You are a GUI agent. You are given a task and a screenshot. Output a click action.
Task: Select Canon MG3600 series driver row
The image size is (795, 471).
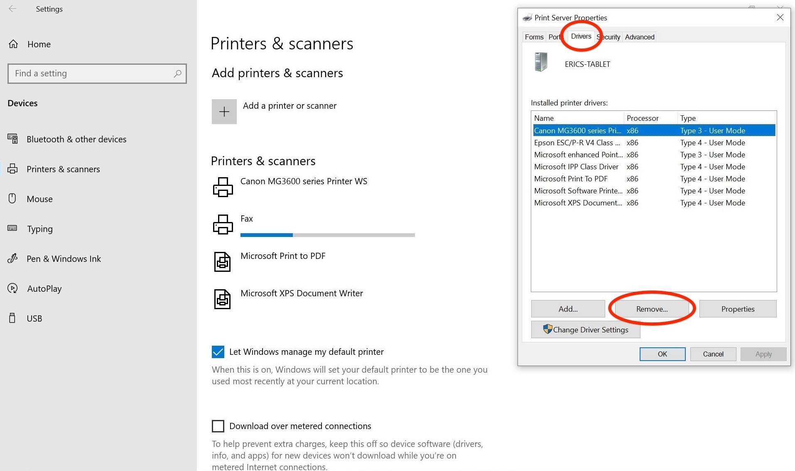(654, 130)
